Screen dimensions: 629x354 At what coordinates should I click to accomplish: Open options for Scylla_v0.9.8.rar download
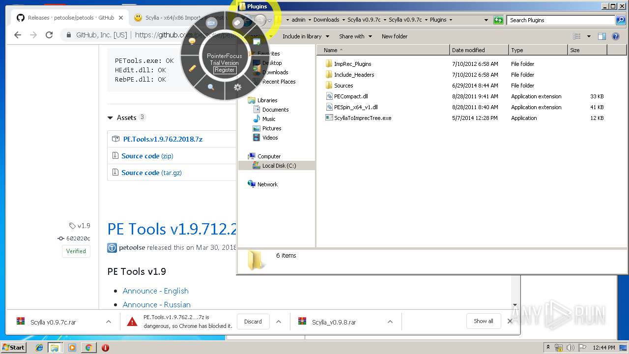pos(390,322)
